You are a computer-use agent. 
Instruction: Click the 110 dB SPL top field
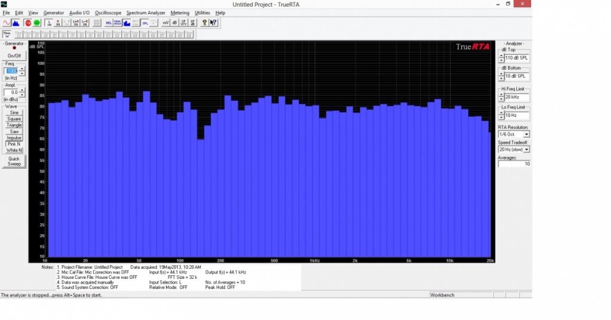pos(517,58)
